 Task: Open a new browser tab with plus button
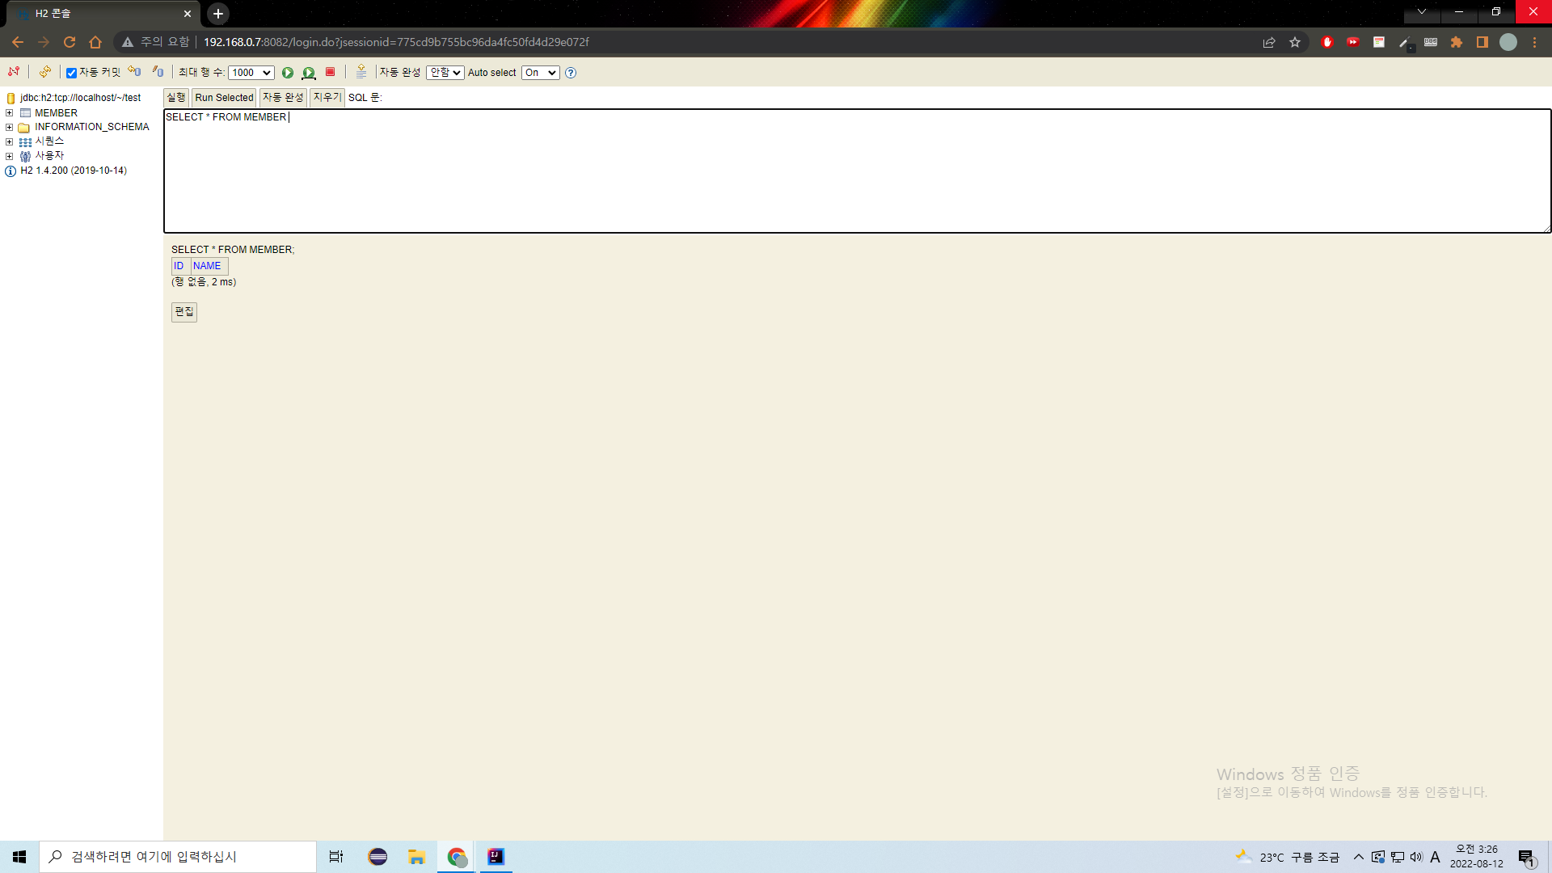pos(218,14)
